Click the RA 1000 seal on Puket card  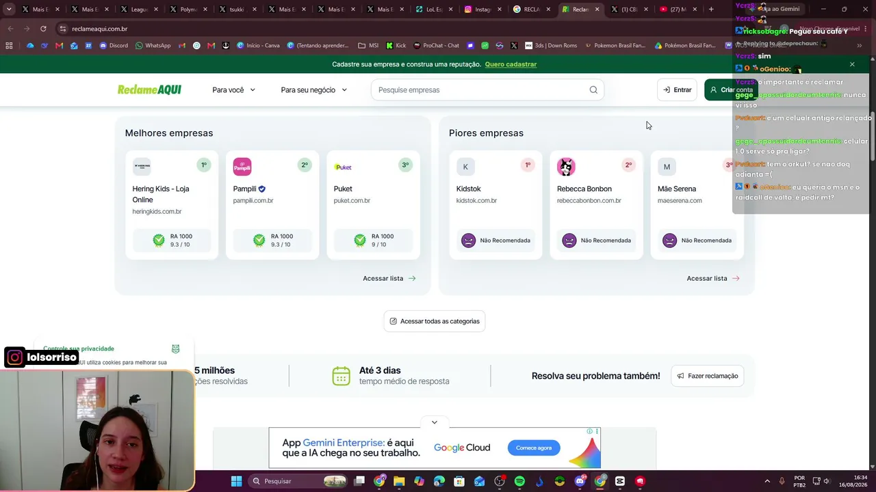pos(360,241)
